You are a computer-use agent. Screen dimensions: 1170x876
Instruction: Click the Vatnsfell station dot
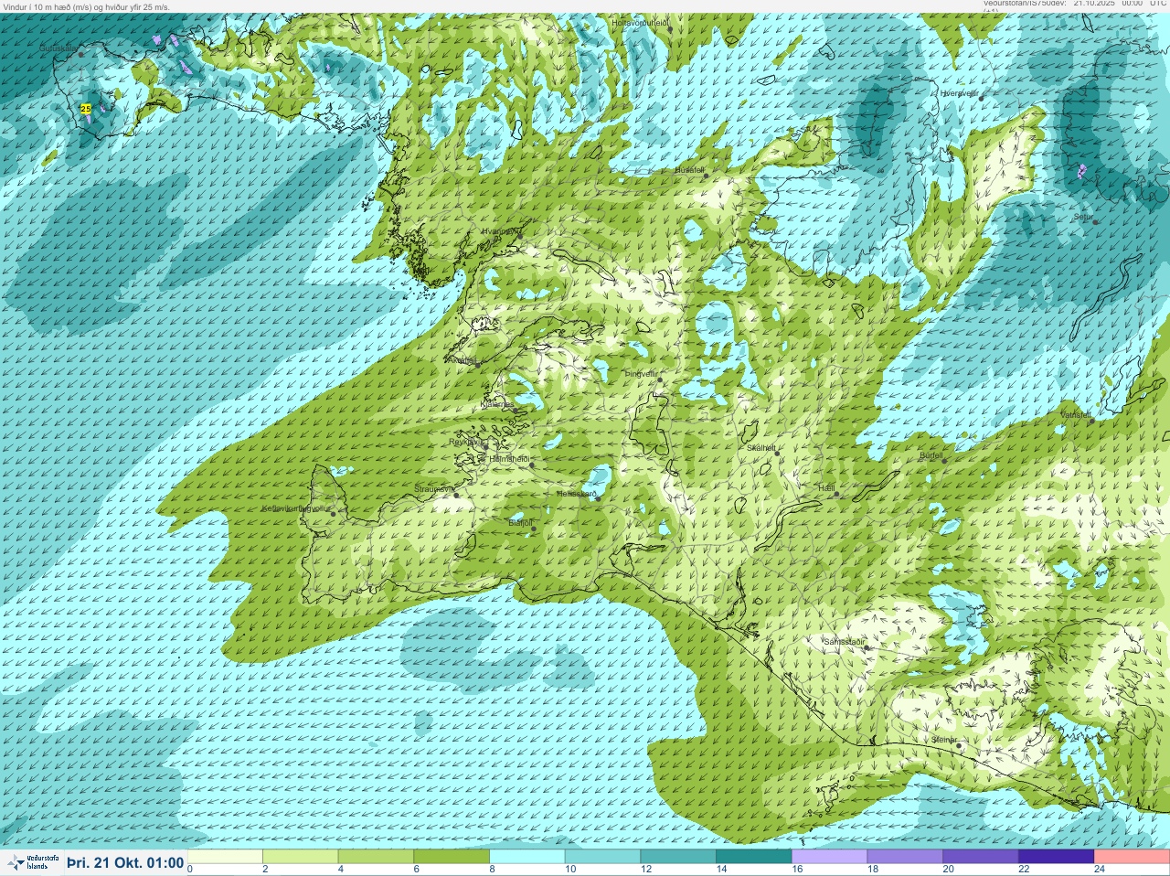click(x=1090, y=421)
